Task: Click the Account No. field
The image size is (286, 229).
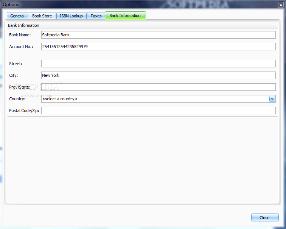Action: 158,47
